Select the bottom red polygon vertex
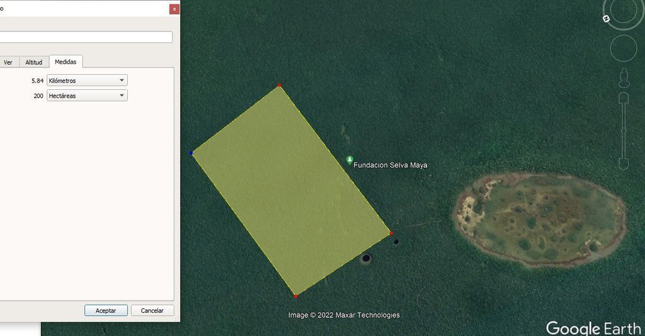645x336 pixels. tap(295, 295)
